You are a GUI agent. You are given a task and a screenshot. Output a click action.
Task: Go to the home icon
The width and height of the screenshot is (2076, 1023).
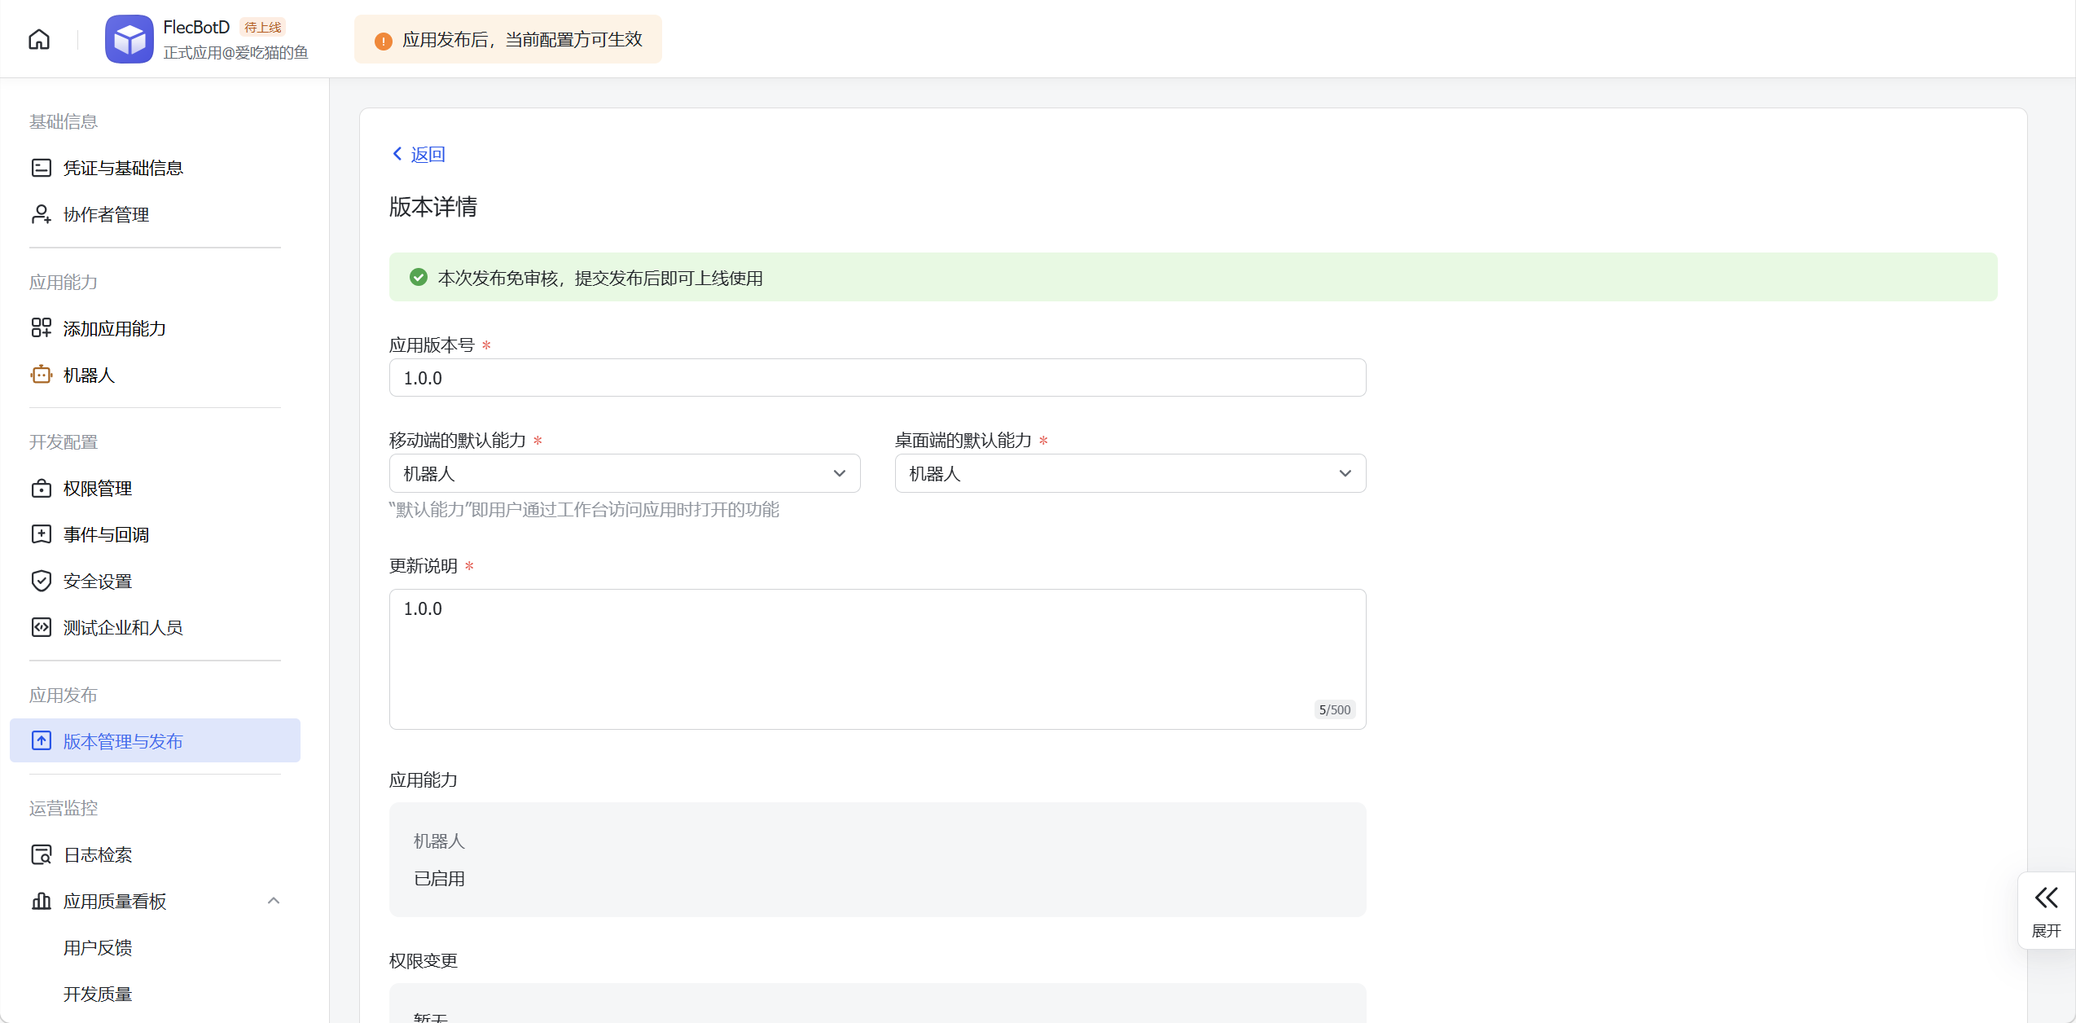[x=39, y=39]
